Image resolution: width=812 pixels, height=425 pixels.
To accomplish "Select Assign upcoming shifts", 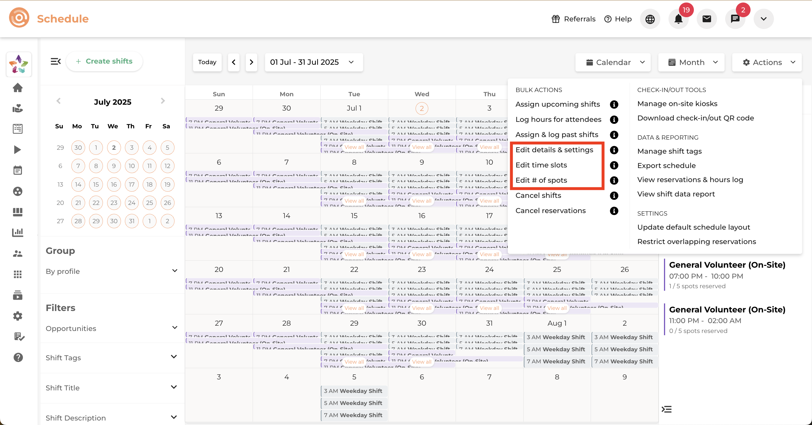I will tap(558, 104).
